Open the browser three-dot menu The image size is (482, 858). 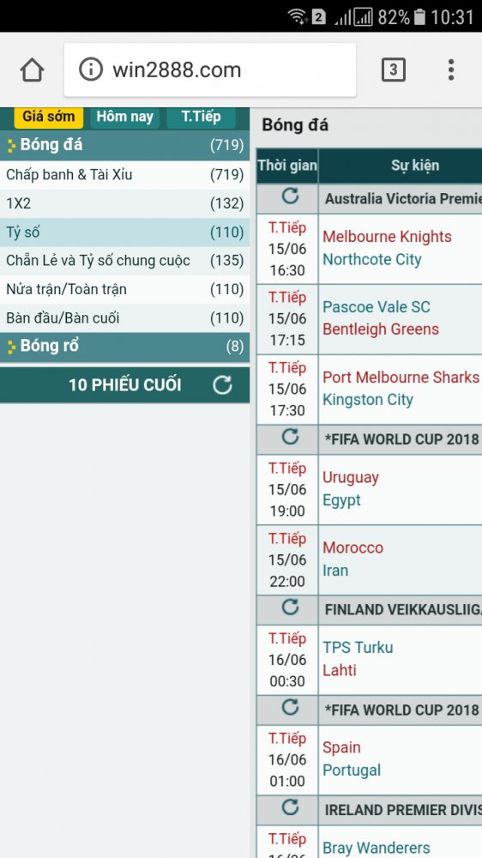coord(451,70)
